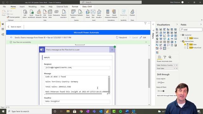Select the Azure map visual
Screen dimensions: 203x114
click(x=168, y=39)
